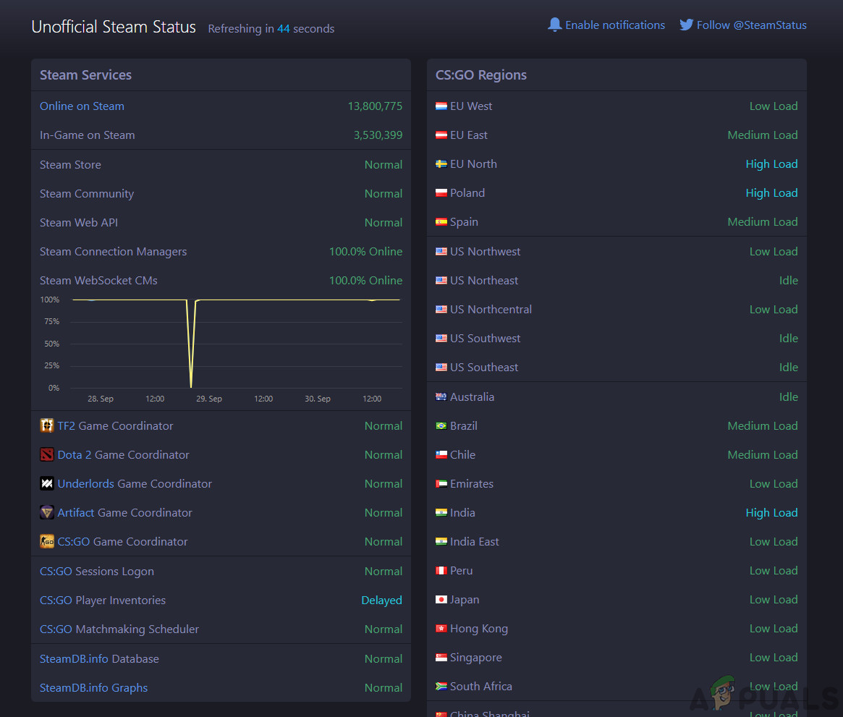Click the TF2 Game Coordinator icon

[x=47, y=425]
